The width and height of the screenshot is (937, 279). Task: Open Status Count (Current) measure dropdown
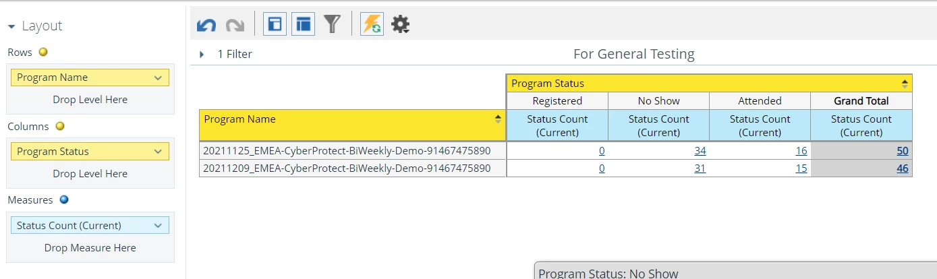click(x=159, y=226)
